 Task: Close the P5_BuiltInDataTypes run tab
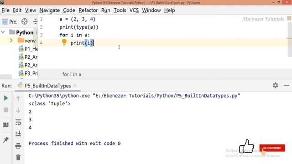(75, 86)
